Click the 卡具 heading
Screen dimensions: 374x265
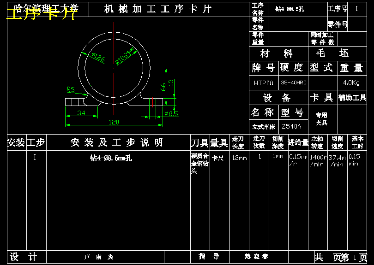click(x=321, y=97)
